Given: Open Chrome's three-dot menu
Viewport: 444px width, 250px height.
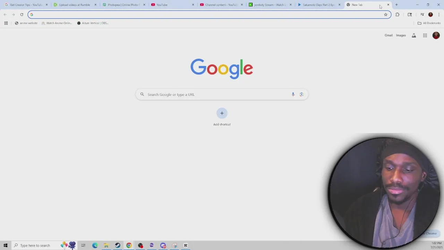Looking at the screenshot, I should [x=439, y=15].
